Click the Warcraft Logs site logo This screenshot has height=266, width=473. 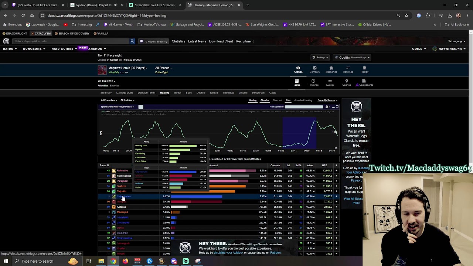6,41
